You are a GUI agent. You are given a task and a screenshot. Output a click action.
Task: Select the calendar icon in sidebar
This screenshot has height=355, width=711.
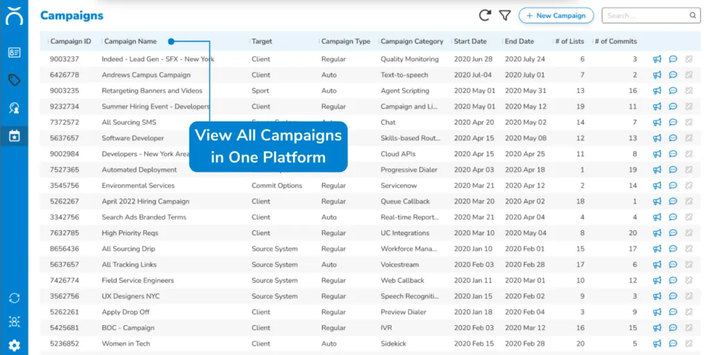pyautogui.click(x=14, y=135)
